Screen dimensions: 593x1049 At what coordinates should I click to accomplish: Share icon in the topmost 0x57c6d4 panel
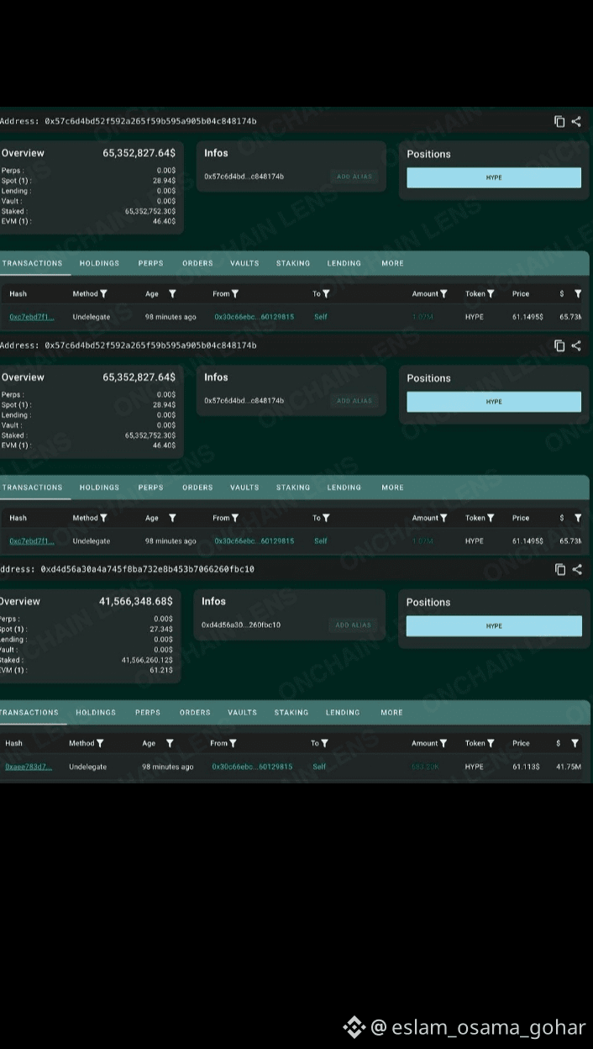[576, 121]
